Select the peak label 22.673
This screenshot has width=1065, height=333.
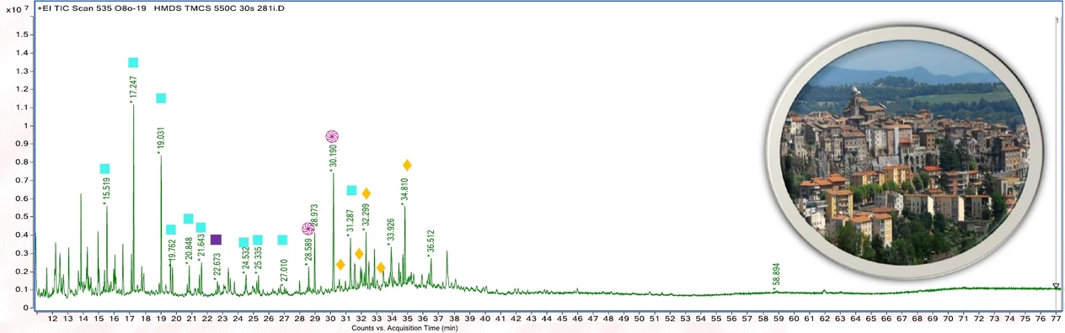point(217,266)
